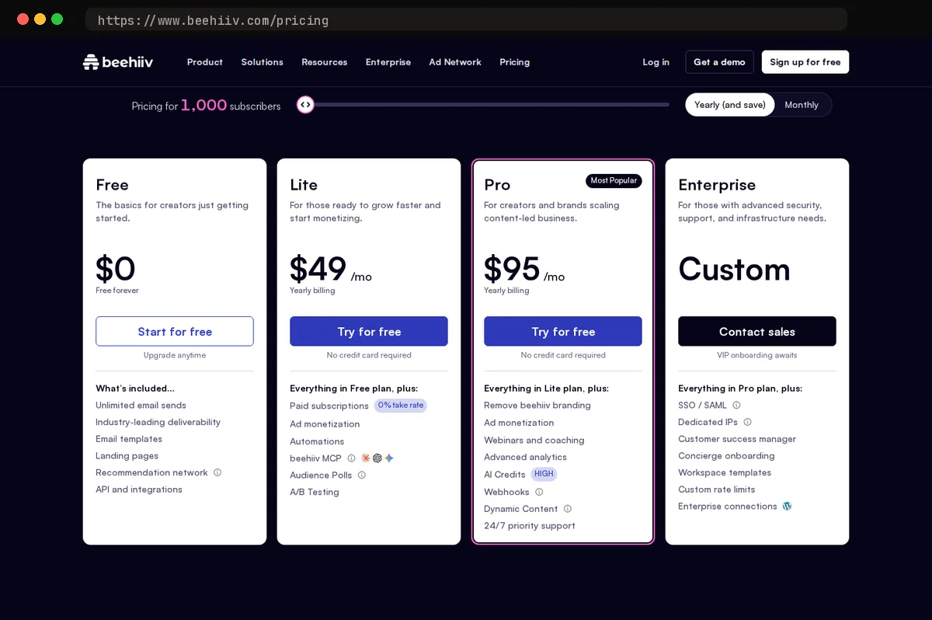Click Workspace templates feature
Image resolution: width=932 pixels, height=620 pixels.
click(x=725, y=472)
